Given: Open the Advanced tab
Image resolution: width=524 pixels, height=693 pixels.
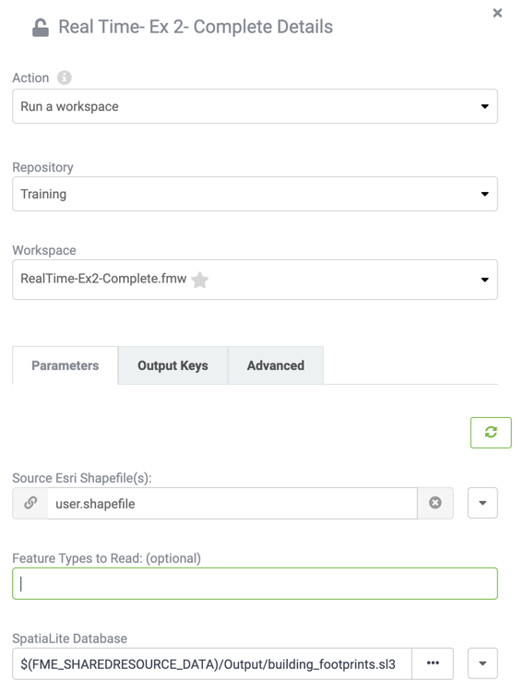Looking at the screenshot, I should tap(276, 365).
